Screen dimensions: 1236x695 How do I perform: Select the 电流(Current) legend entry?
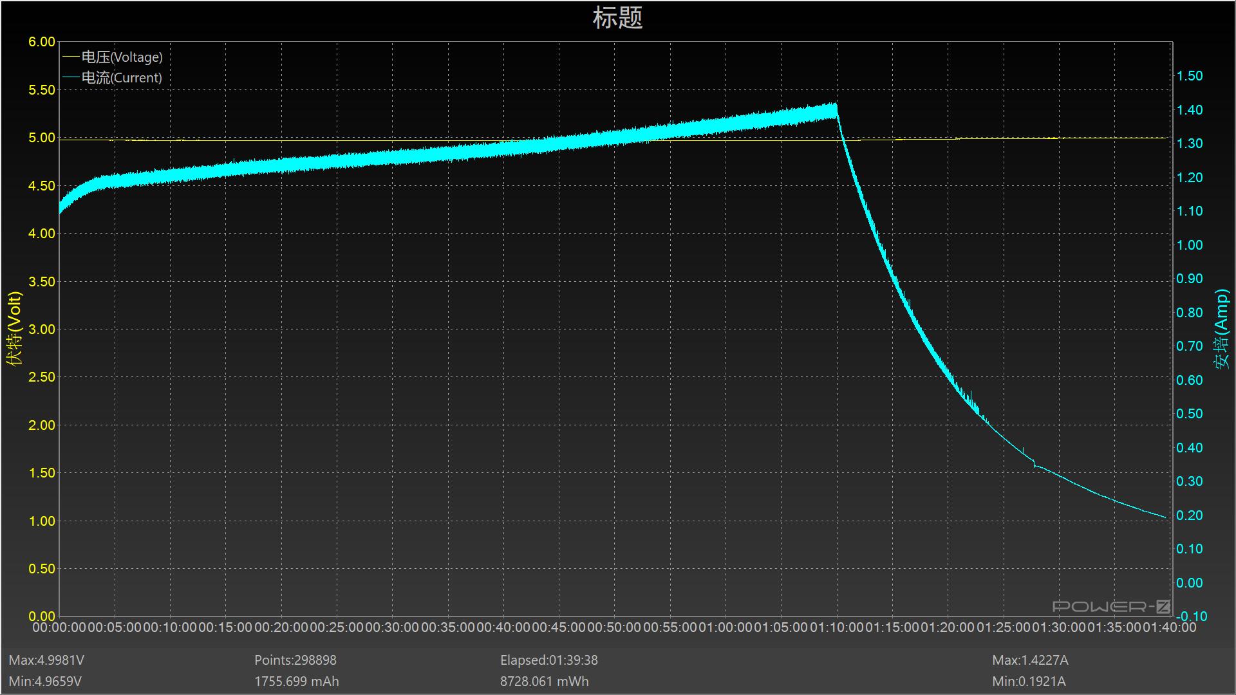(x=122, y=78)
